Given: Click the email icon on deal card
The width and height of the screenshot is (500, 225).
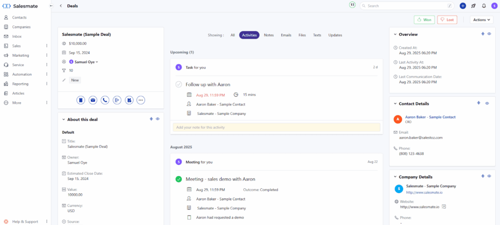Looking at the screenshot, I should (x=93, y=100).
